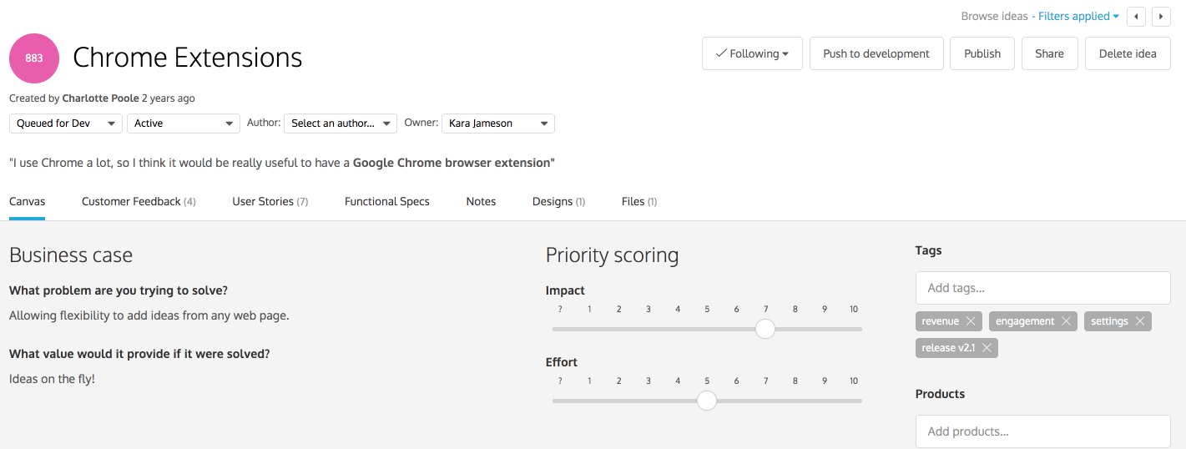The image size is (1186, 449).
Task: Open the User Stories tab
Action: 270,201
